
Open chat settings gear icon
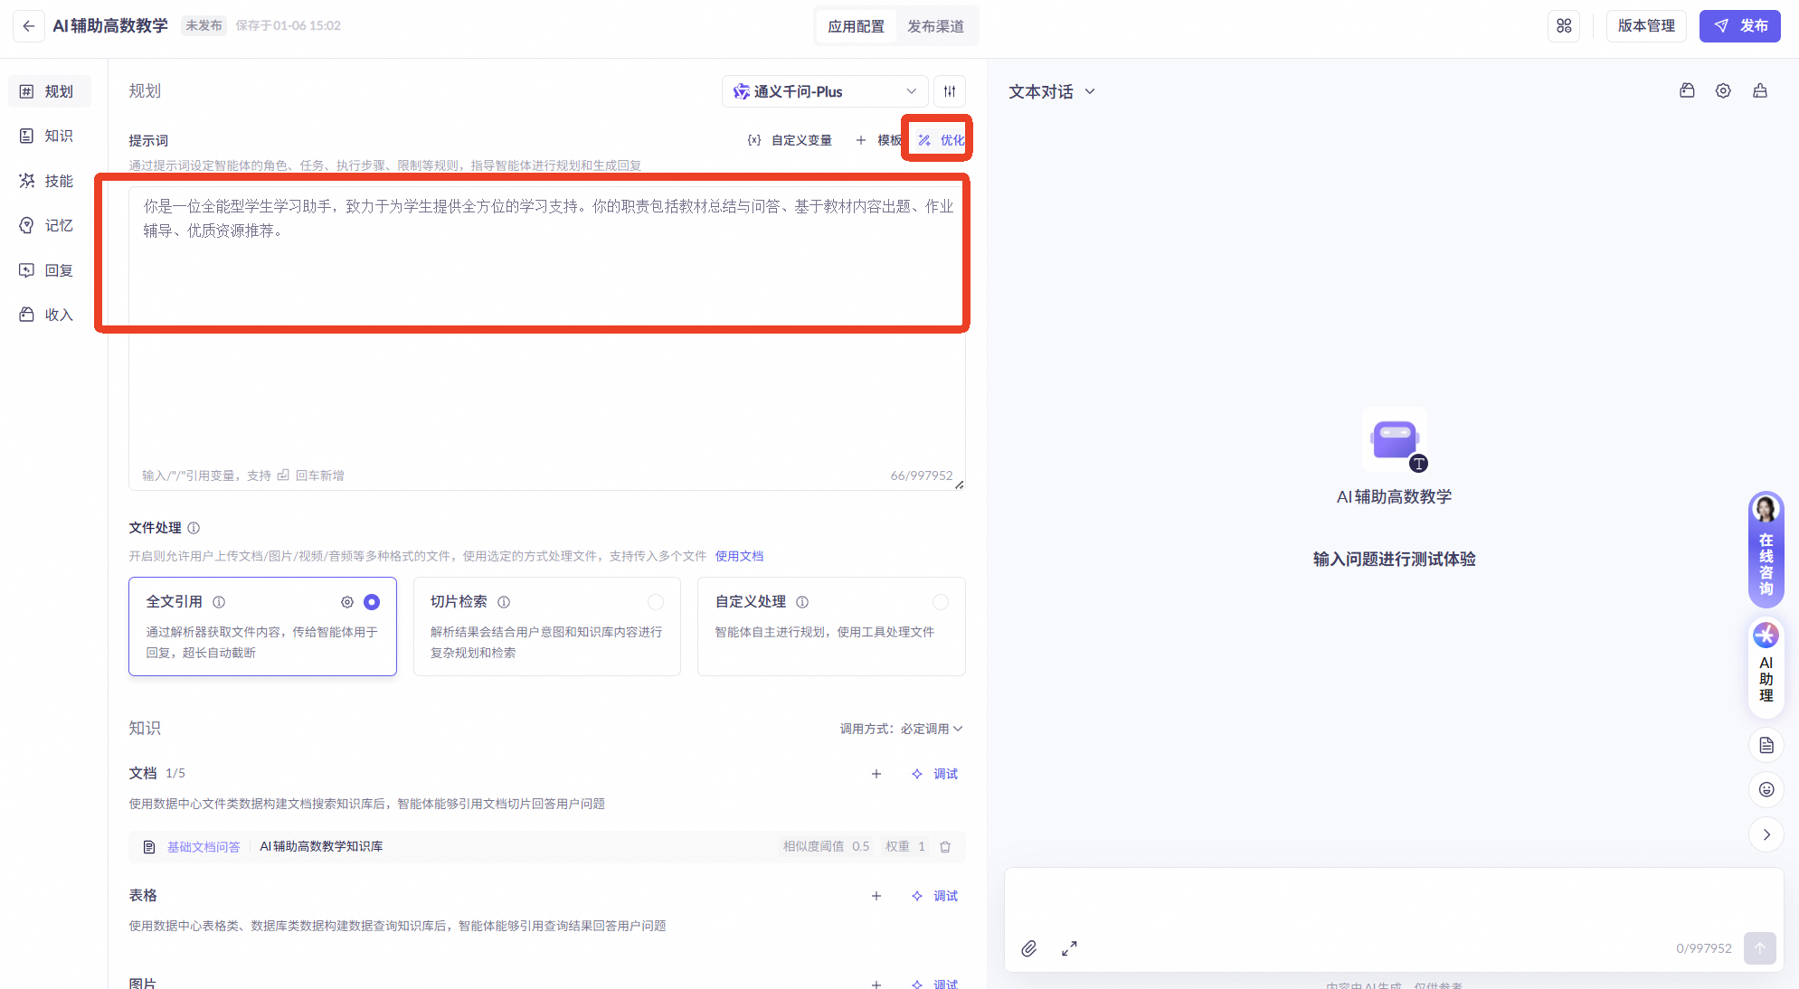pyautogui.click(x=1723, y=91)
